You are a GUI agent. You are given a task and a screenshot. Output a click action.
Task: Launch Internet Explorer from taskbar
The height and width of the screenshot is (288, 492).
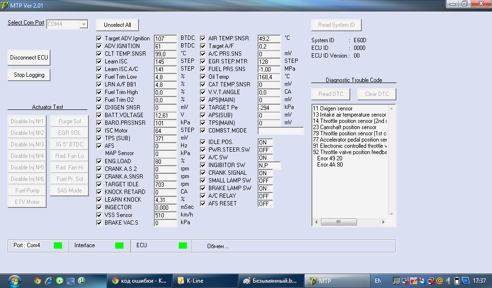pos(49,281)
